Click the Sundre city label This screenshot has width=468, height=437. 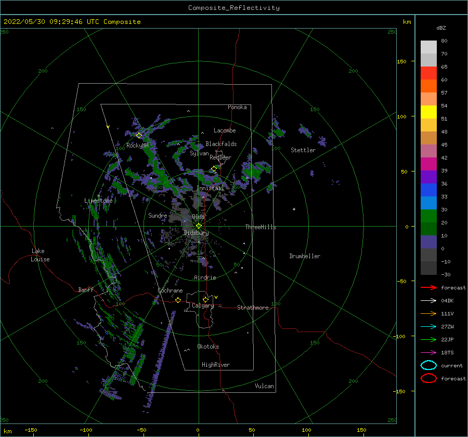[158, 215]
